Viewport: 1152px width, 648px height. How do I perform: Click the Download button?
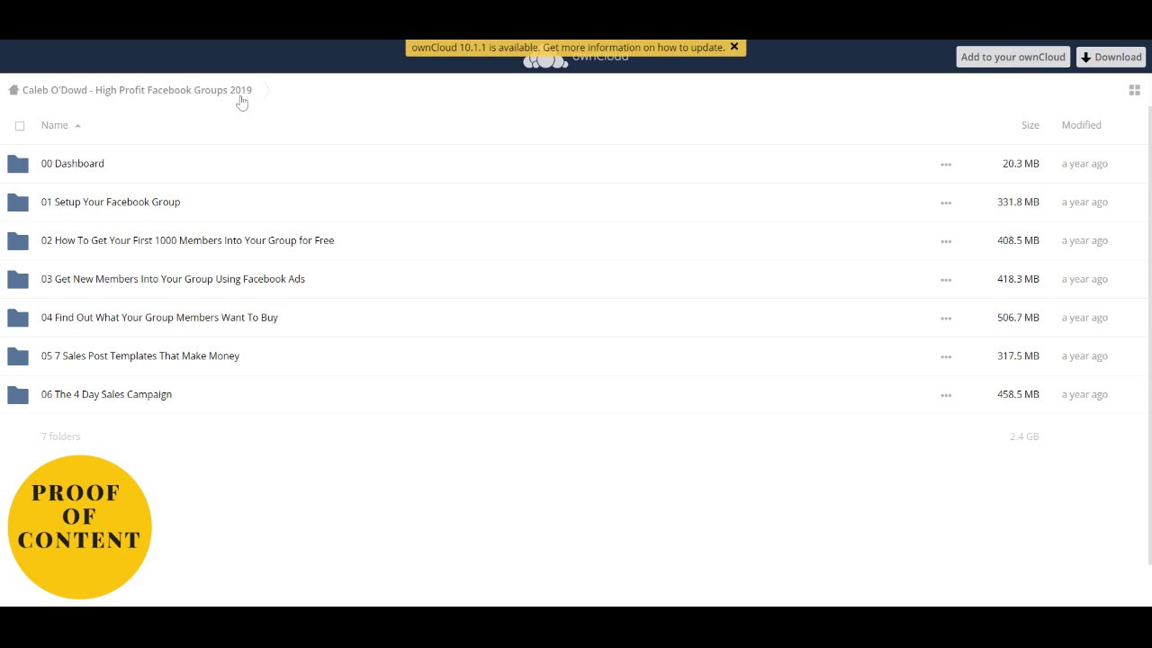click(x=1111, y=57)
